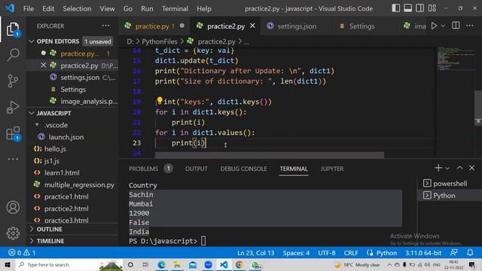The height and width of the screenshot is (271, 482).
Task: Open the terminal launch profile dropdown
Action: point(447,168)
